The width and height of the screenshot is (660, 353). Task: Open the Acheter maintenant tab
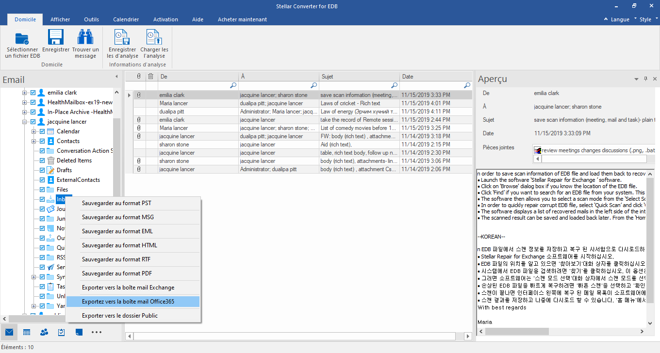tap(242, 19)
